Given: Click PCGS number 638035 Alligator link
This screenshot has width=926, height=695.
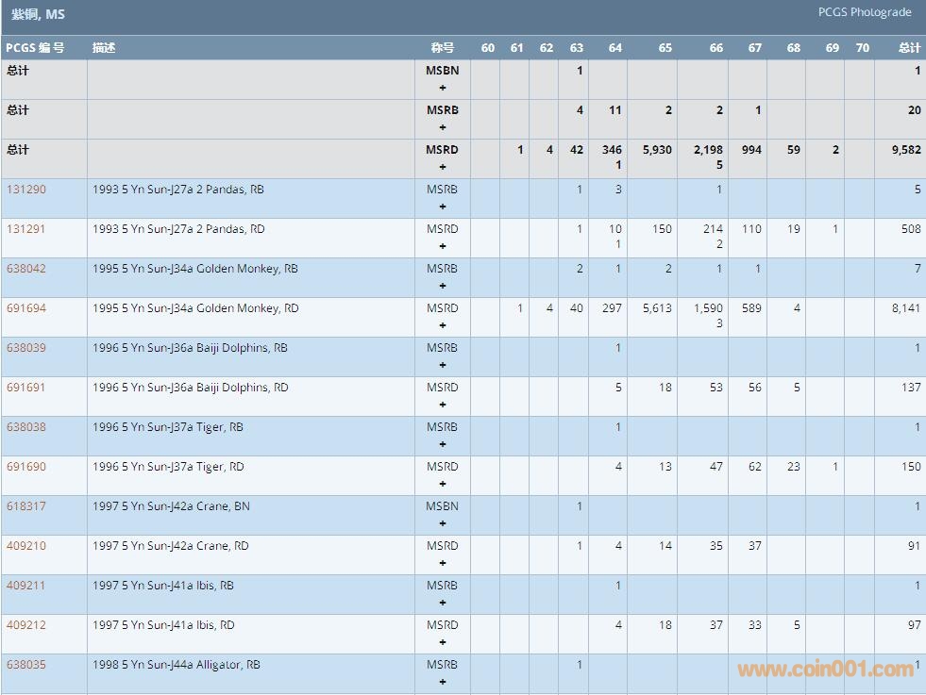Looking at the screenshot, I should click(x=25, y=665).
